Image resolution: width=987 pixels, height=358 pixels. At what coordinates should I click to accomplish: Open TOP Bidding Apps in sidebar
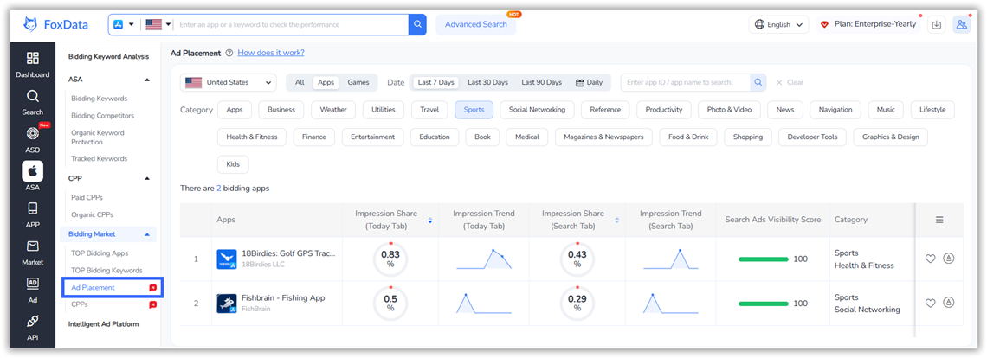pyautogui.click(x=100, y=253)
